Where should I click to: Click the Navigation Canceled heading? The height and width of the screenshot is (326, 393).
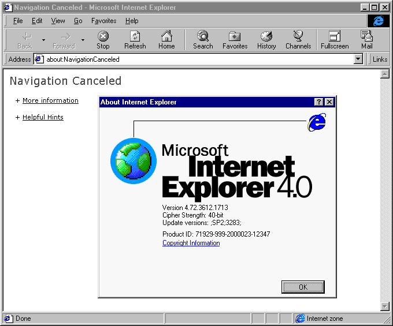(x=65, y=81)
